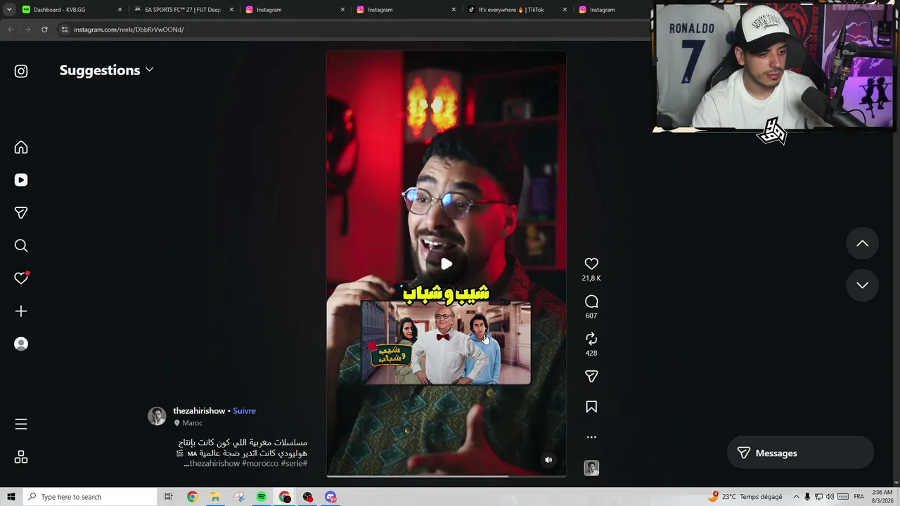Click the microphone tray icon
900x506 pixels.
tap(807, 497)
